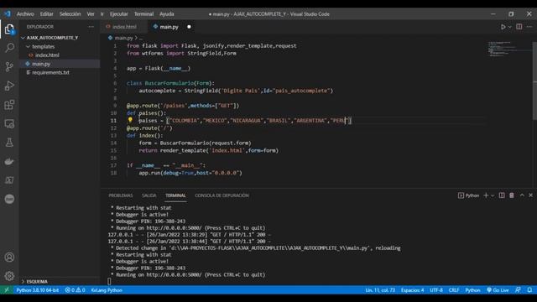
Task: Switch to the PROBLEMAS panel tab
Action: [x=121, y=195]
